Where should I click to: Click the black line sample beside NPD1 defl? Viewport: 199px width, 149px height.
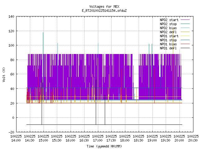[185, 48]
